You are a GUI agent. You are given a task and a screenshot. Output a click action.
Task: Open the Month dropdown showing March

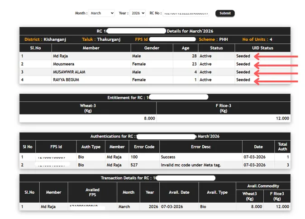[x=101, y=13]
